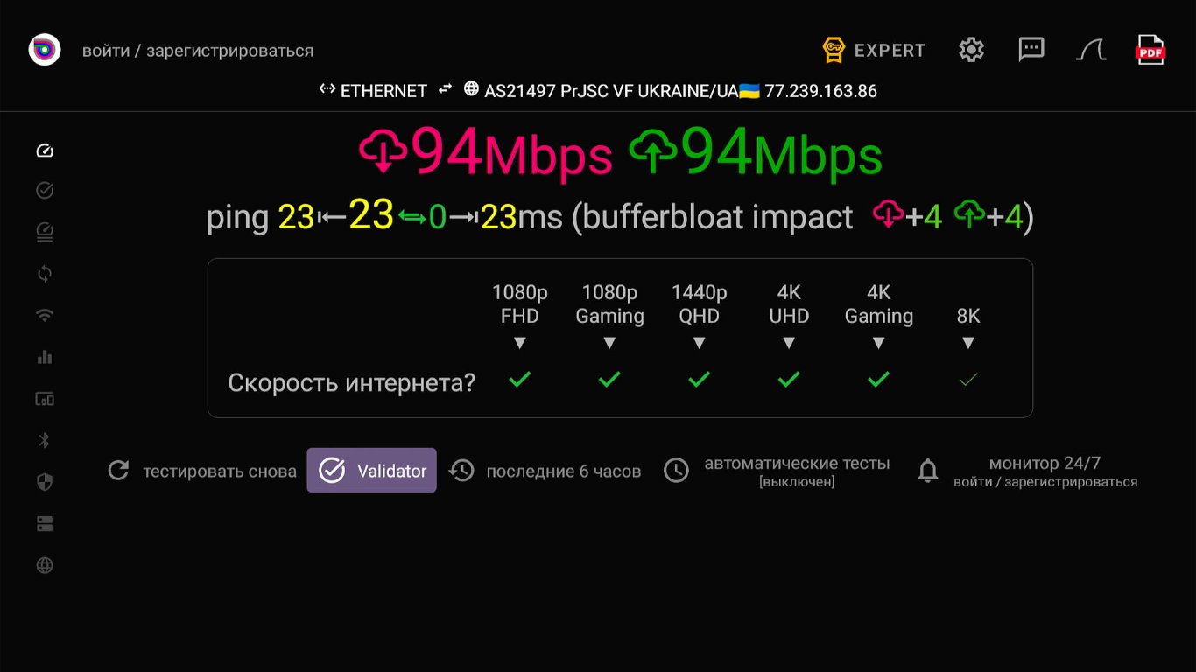Click the 1080p FHD green checkmark

click(520, 380)
